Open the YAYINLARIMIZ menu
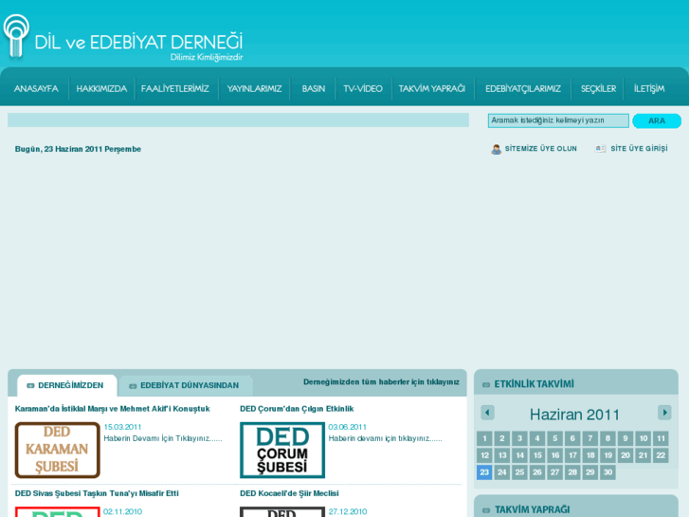The height and width of the screenshot is (517, 689). click(x=254, y=89)
